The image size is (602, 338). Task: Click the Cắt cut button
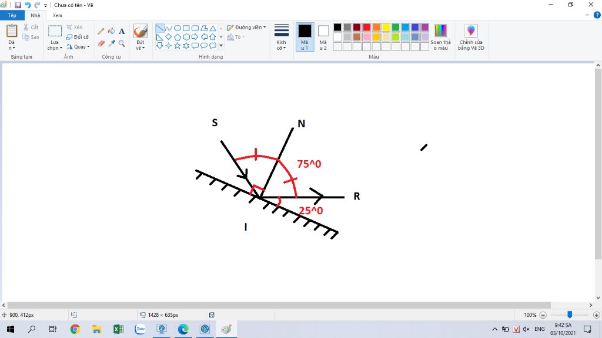[31, 27]
